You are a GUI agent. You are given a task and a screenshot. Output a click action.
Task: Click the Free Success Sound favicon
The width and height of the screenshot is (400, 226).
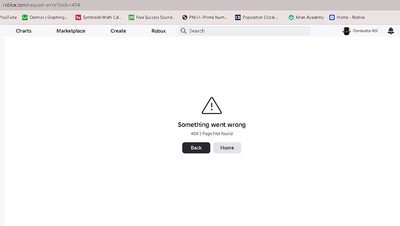point(132,17)
